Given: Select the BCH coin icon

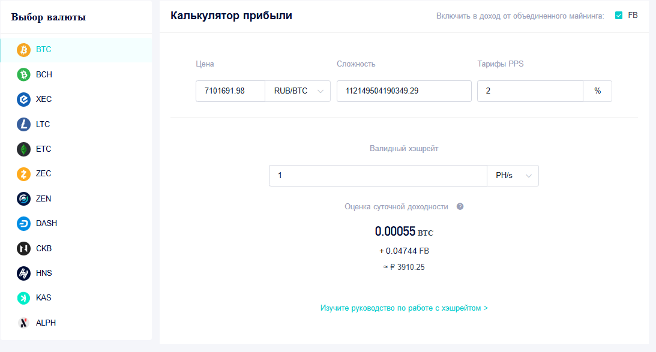Looking at the screenshot, I should click(x=23, y=74).
